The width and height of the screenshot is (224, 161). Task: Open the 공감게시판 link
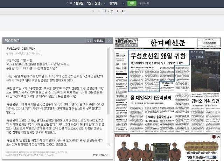click(x=144, y=3)
